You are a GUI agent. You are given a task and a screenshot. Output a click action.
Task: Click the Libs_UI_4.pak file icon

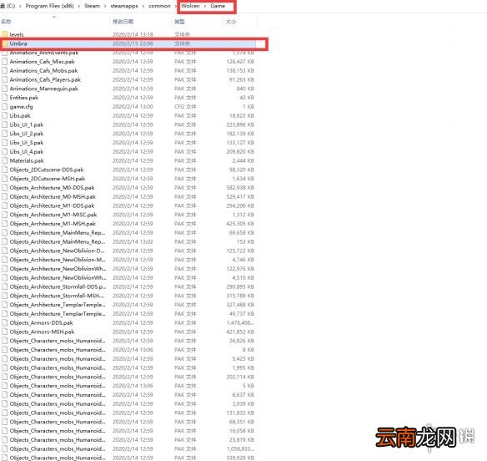pos(5,152)
